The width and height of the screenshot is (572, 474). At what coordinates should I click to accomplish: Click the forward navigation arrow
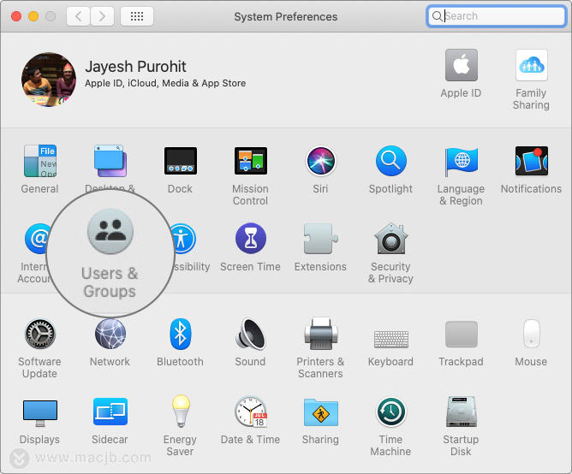click(x=102, y=16)
